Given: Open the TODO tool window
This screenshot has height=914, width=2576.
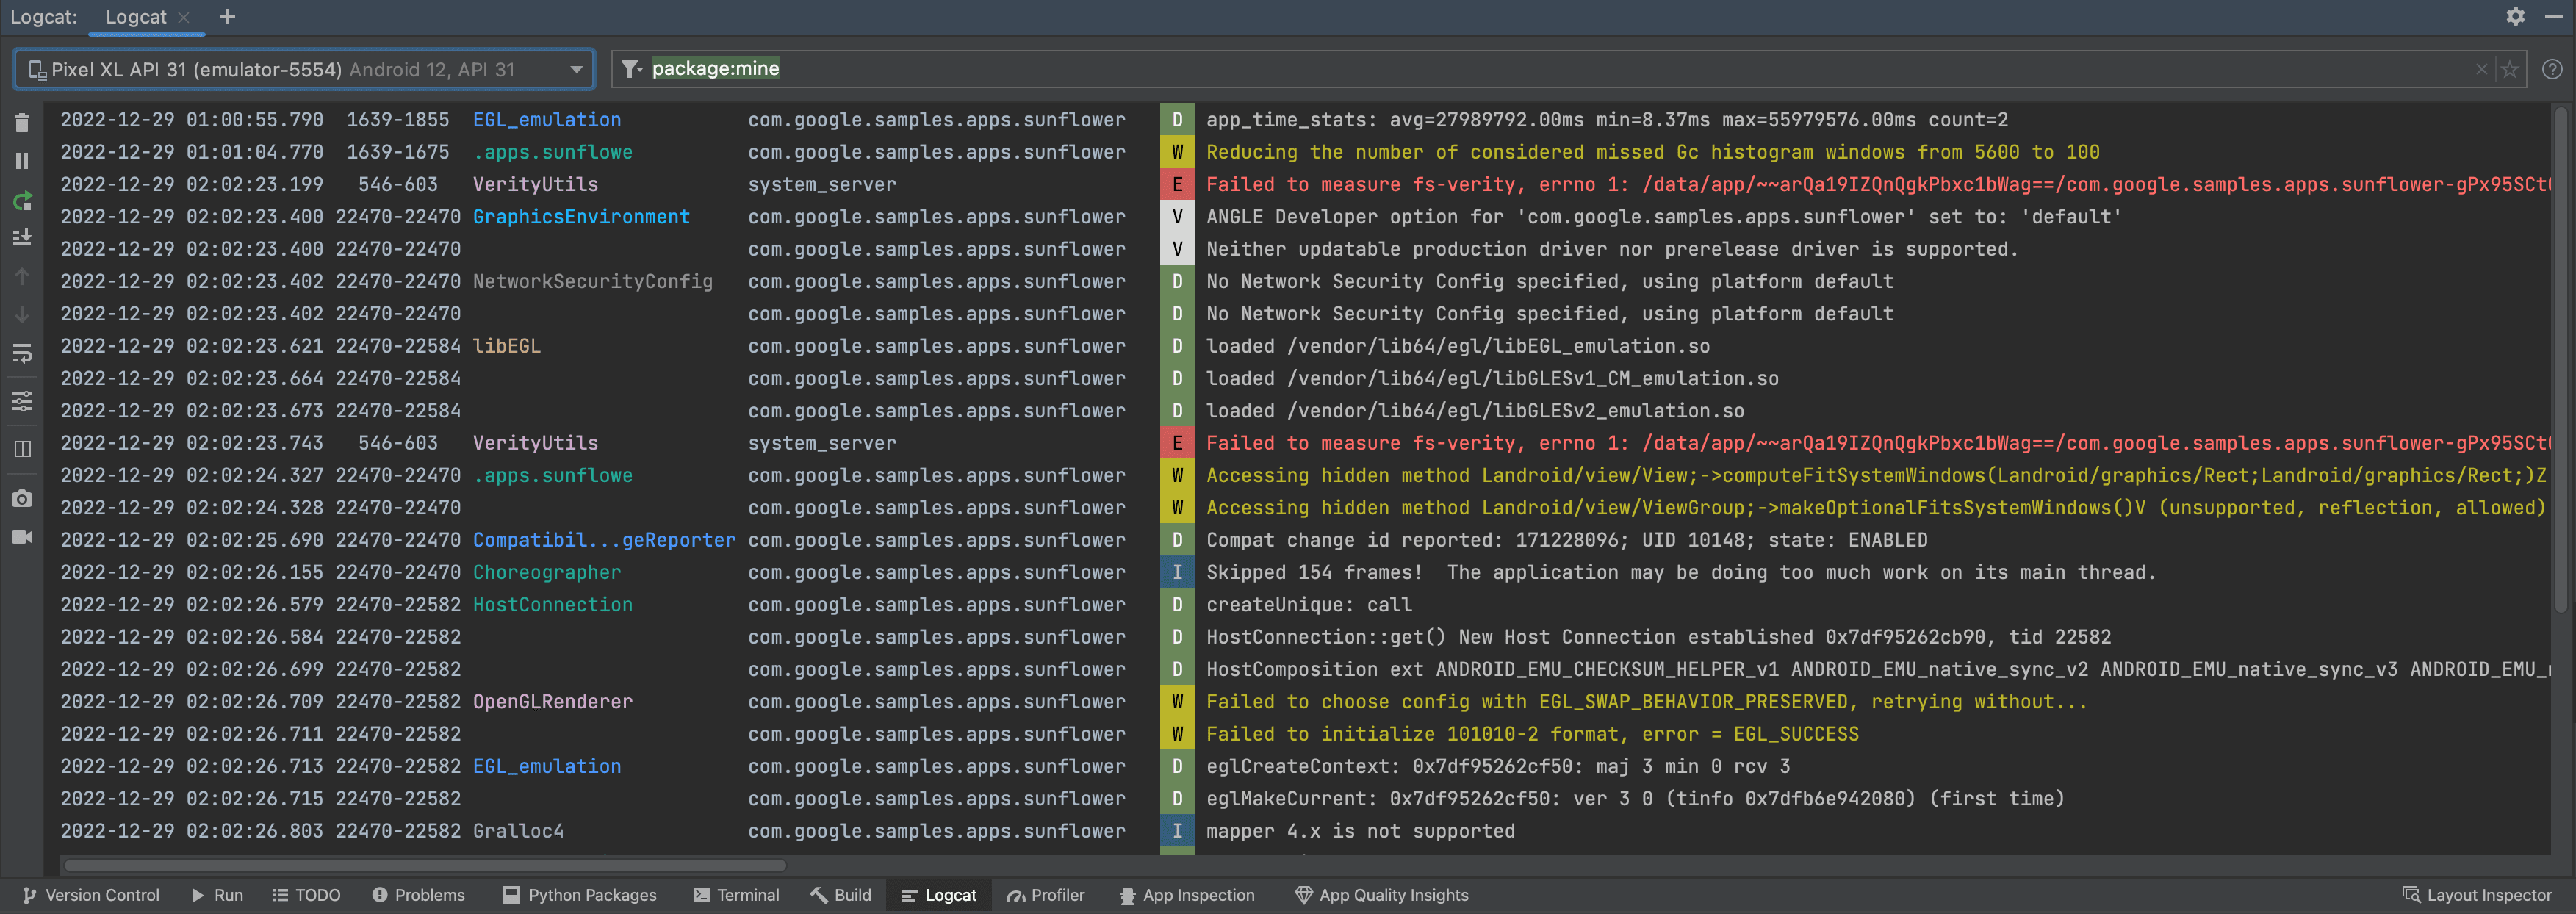Looking at the screenshot, I should click(x=306, y=895).
